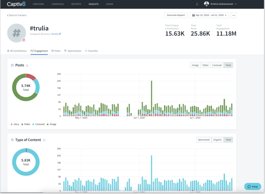
Task: Select Total in Type of Content filter
Action: [228, 140]
